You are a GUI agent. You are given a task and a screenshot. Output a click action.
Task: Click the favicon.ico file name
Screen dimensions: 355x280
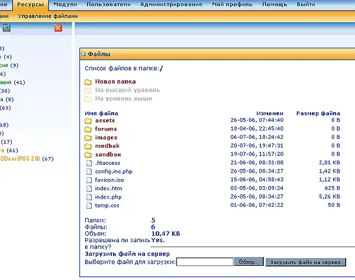(108, 180)
